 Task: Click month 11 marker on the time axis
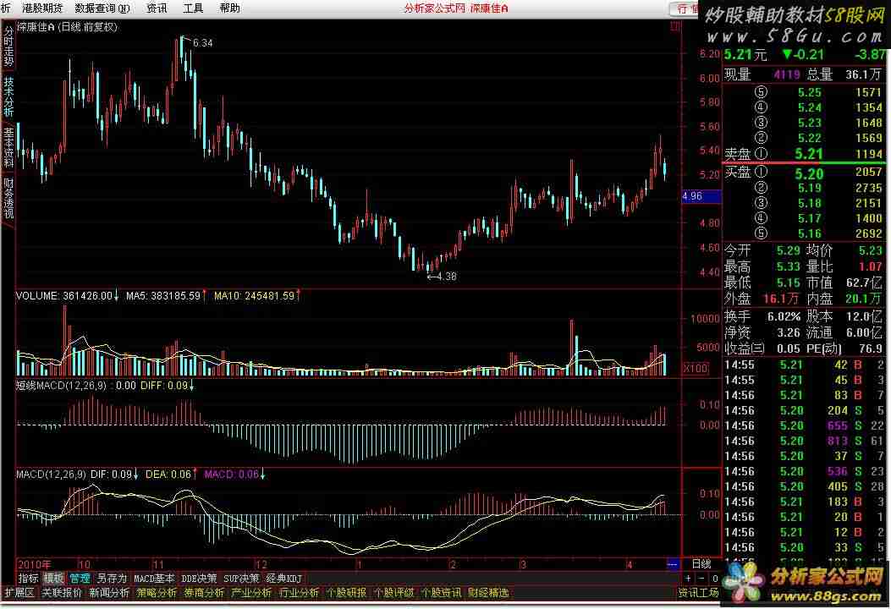[x=158, y=564]
